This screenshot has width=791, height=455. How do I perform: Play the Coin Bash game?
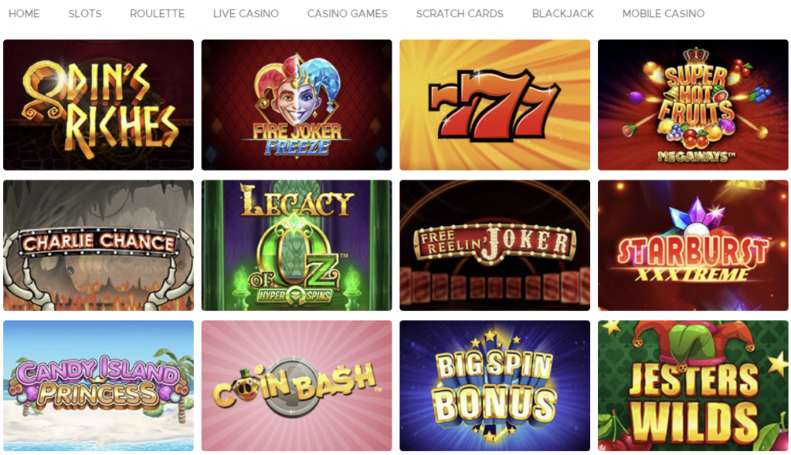(297, 386)
